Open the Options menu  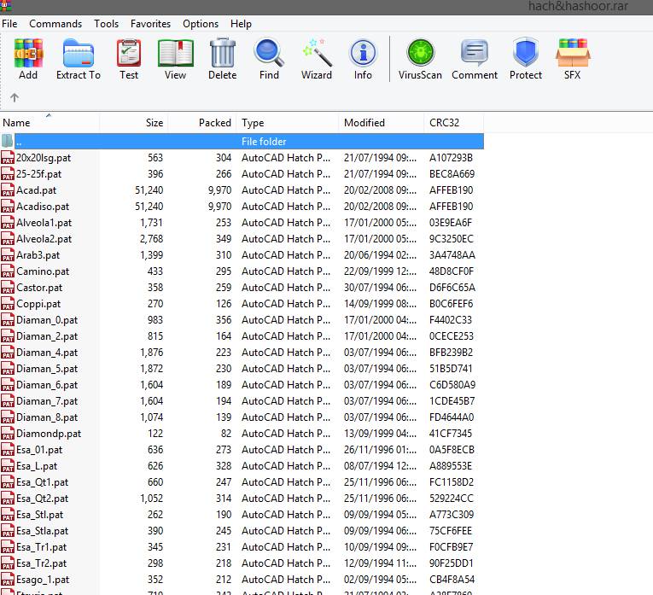(201, 24)
